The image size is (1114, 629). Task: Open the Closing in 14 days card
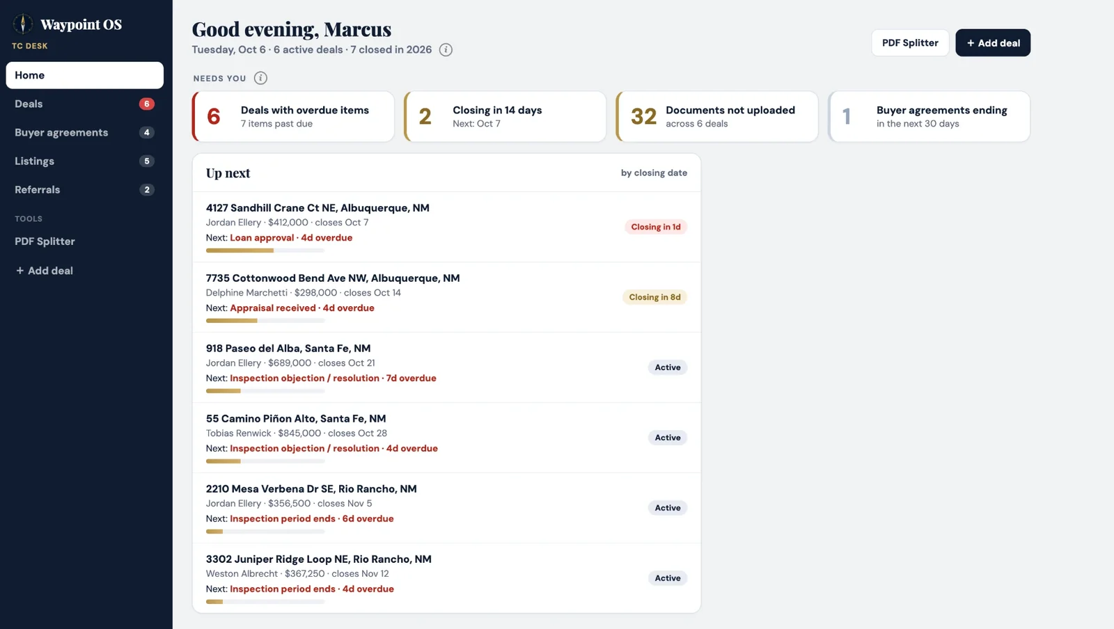coord(505,117)
